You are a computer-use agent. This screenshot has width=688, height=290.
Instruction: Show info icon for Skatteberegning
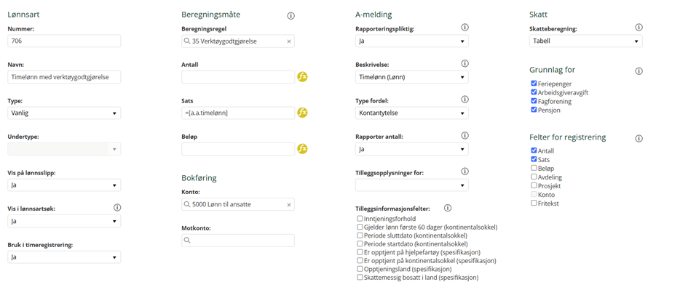[639, 28]
